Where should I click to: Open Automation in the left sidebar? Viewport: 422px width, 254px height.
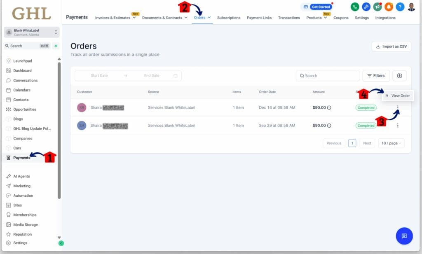[x=23, y=196]
